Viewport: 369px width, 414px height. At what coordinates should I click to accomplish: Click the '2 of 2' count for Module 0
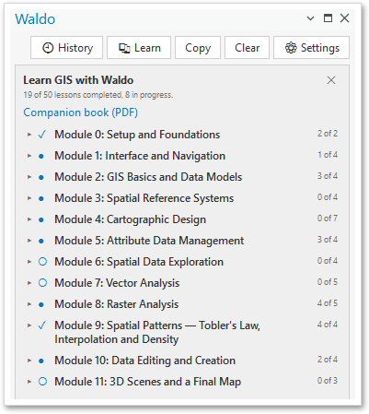click(x=328, y=134)
